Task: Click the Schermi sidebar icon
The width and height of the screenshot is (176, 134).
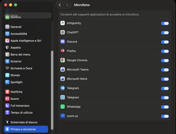Action: (x=7, y=62)
